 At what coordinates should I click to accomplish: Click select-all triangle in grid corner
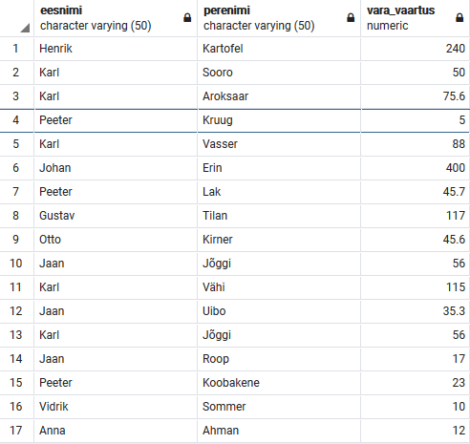[x=25, y=28]
